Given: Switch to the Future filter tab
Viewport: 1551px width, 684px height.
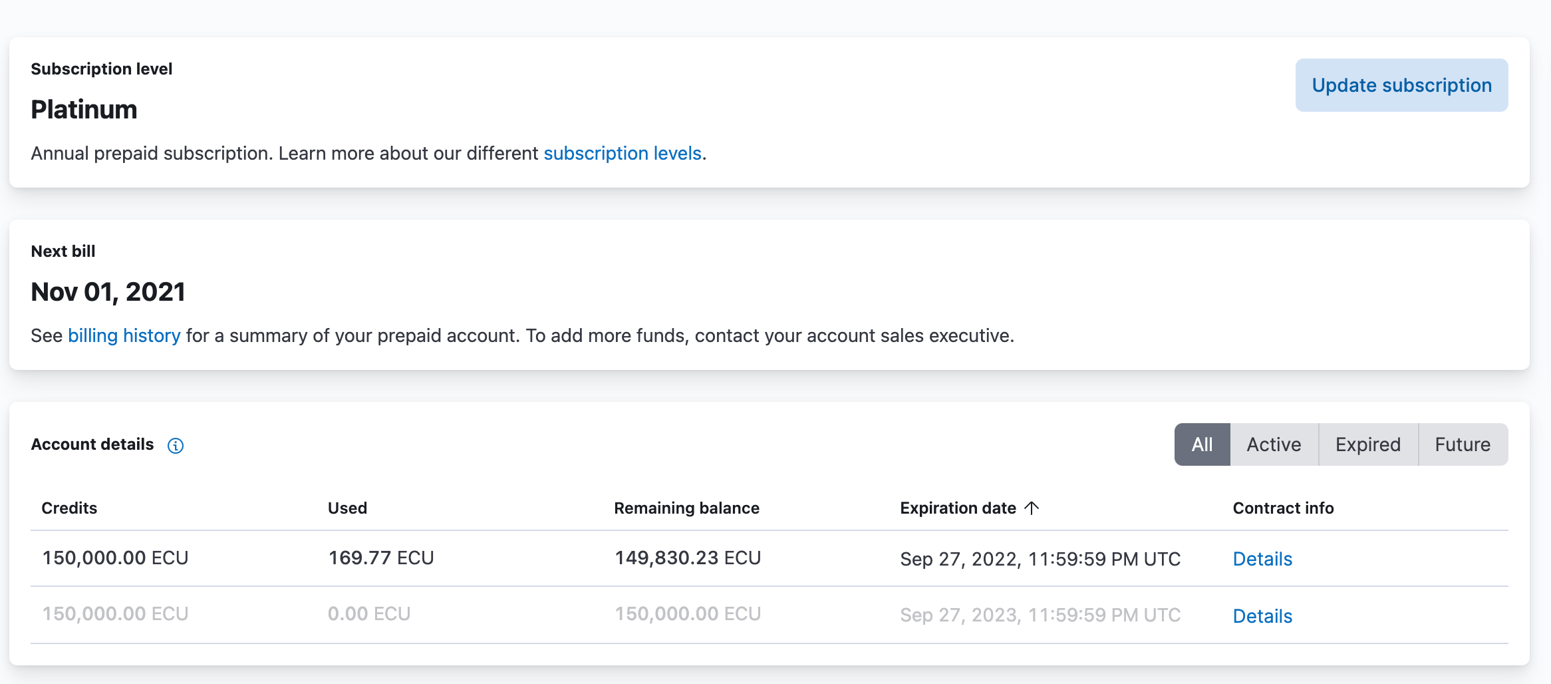Looking at the screenshot, I should point(1463,444).
